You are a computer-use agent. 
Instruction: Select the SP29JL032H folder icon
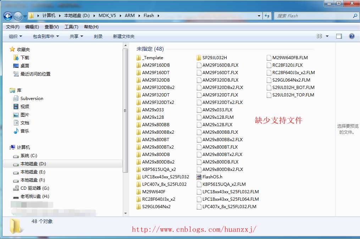[x=199, y=58]
